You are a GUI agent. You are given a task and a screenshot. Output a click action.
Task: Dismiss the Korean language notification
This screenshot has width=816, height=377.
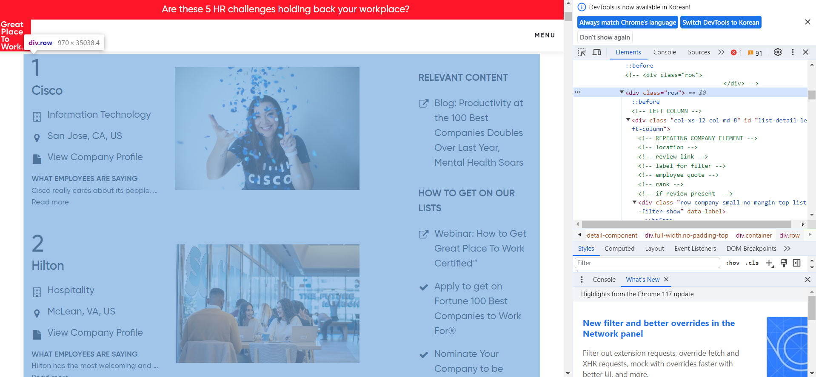(807, 22)
